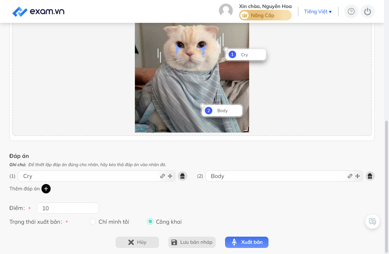Image resolution: width=389 pixels, height=254 pixels.
Task: Click the Body answer text field
Action: point(284,176)
